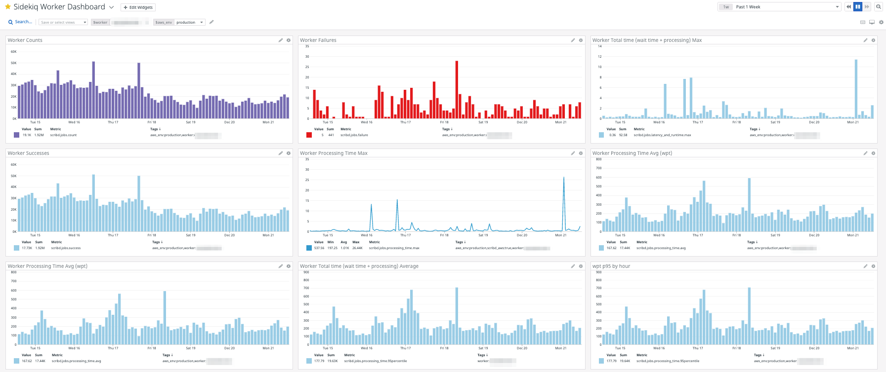The height and width of the screenshot is (372, 886).
Task: Open the Search... link
Action: pyautogui.click(x=20, y=22)
